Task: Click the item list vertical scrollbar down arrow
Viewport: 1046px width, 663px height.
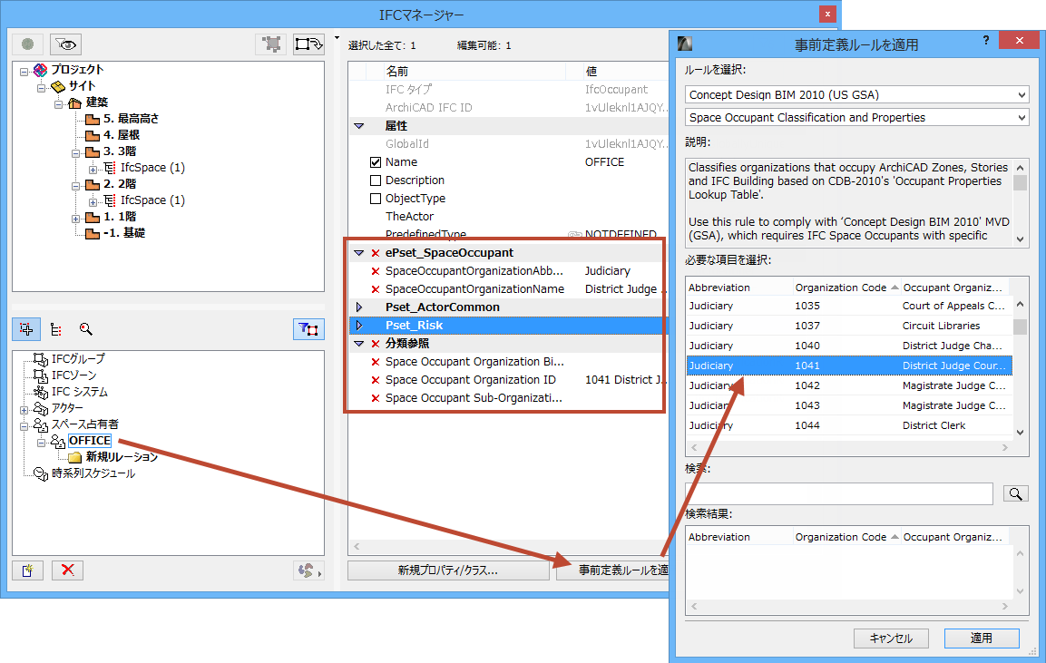Action: pos(1020,433)
